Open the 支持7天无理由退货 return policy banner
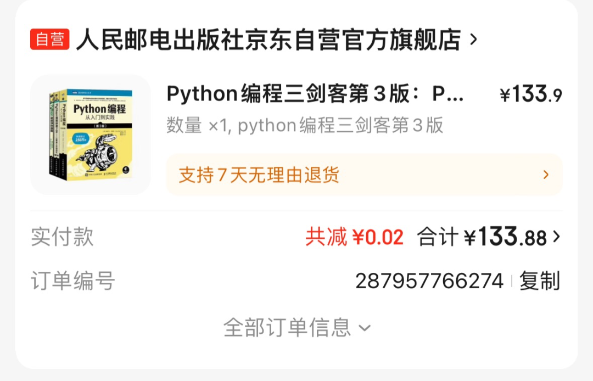The image size is (593, 381). 364,175
